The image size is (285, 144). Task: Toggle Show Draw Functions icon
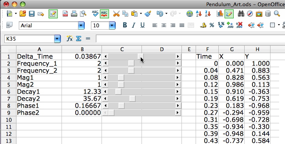[229, 14]
